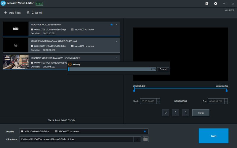Click video icon in Insurgency Sandstorm row
The image size is (237, 148).
pos(32,63)
